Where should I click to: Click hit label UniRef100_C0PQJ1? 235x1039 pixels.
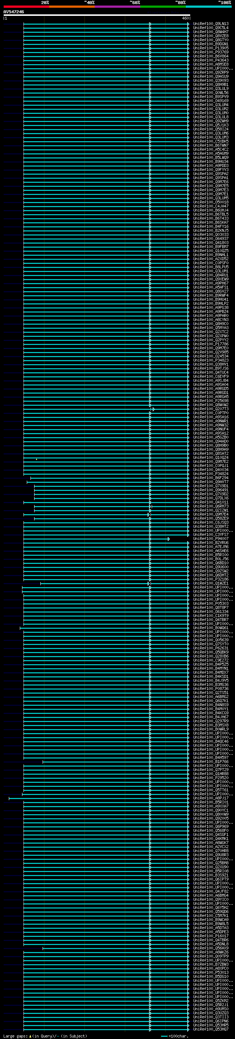point(211,466)
